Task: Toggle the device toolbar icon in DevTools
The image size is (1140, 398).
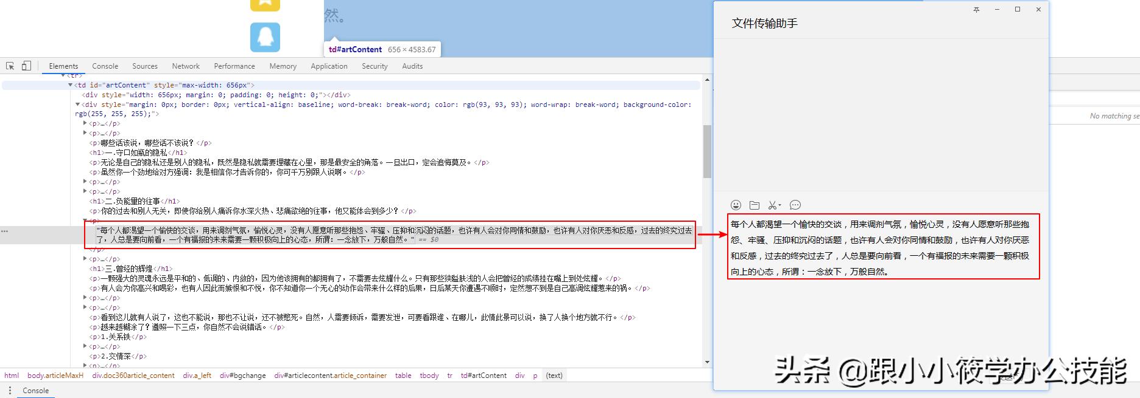Action: click(26, 66)
